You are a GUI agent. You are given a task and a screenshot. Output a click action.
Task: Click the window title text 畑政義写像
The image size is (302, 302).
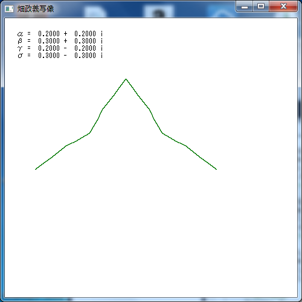(x=36, y=9)
